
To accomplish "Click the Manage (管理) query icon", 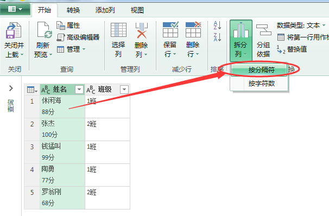I will [x=61, y=49].
